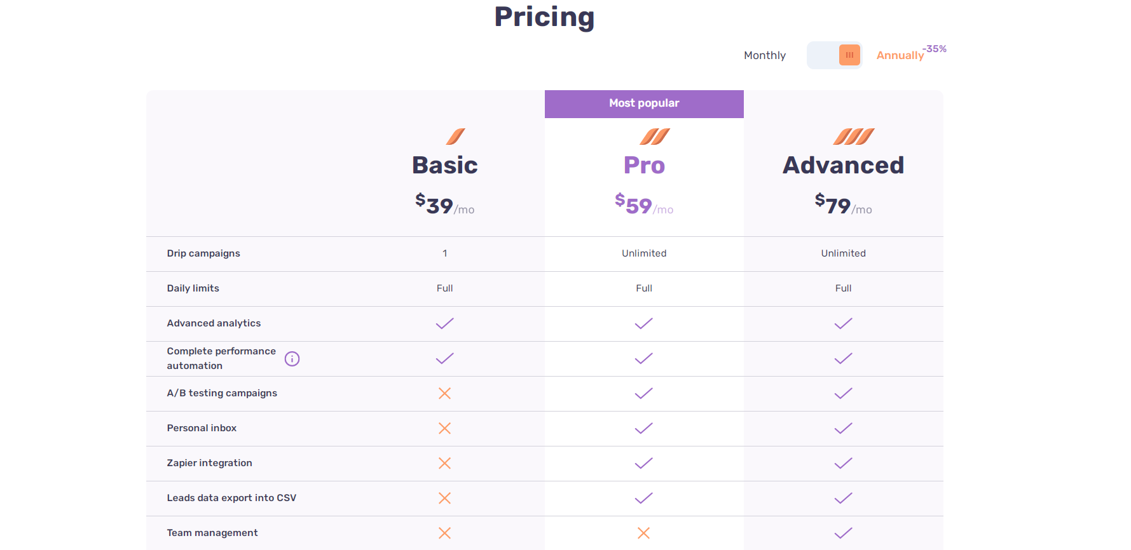This screenshot has width=1131, height=550.
Task: Select the Annually billing label
Action: tap(900, 55)
